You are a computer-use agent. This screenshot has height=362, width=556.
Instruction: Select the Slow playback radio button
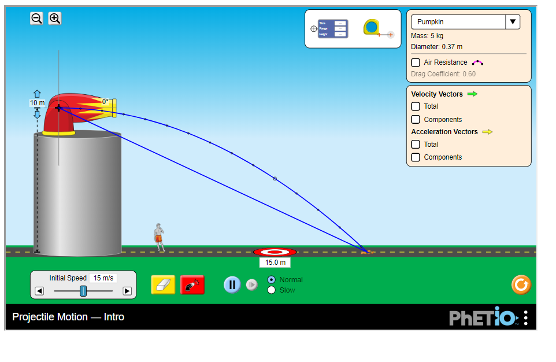[x=272, y=290]
